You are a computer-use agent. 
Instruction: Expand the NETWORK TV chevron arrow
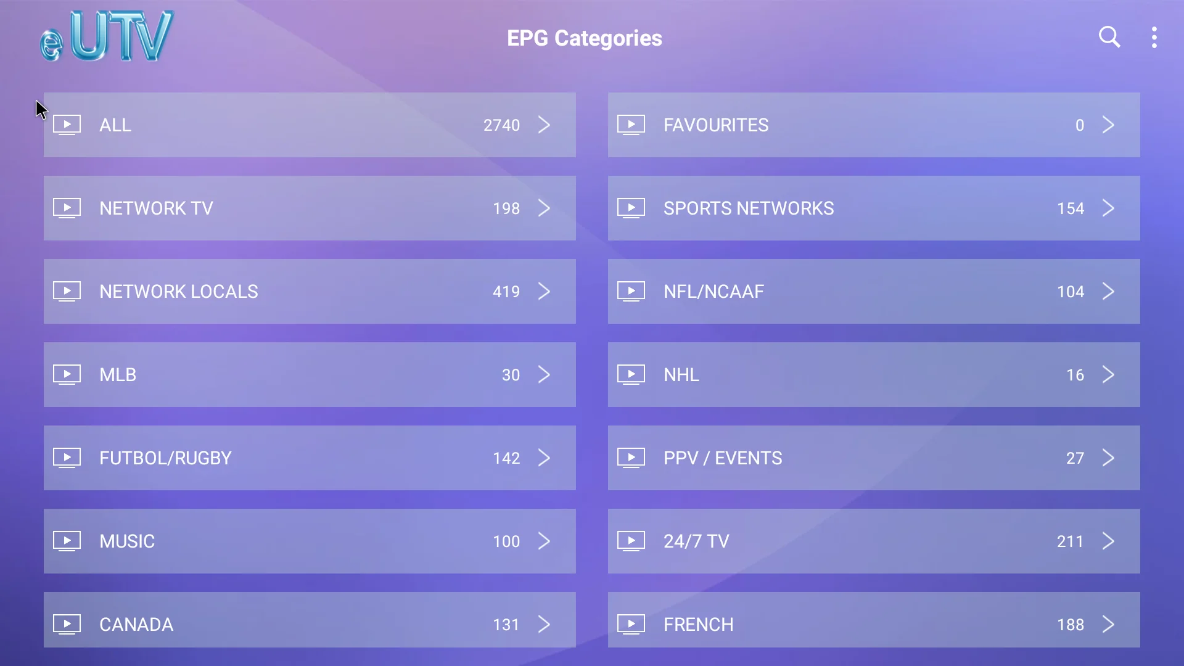(x=544, y=208)
